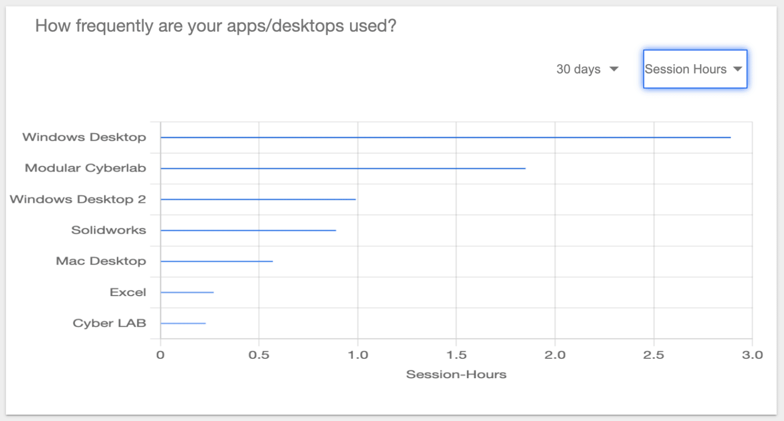Click the arrow next to 30 days

point(614,69)
